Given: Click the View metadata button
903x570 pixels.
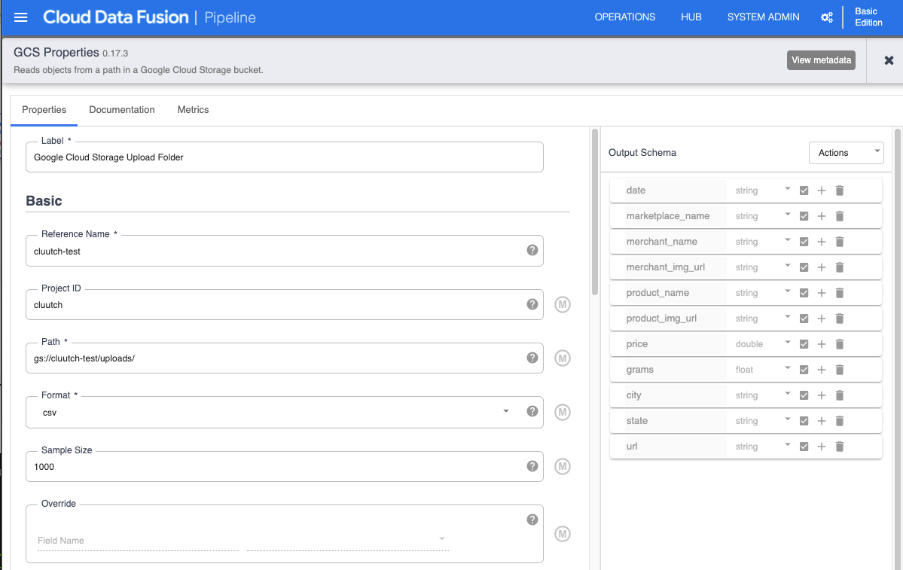Looking at the screenshot, I should 821,60.
